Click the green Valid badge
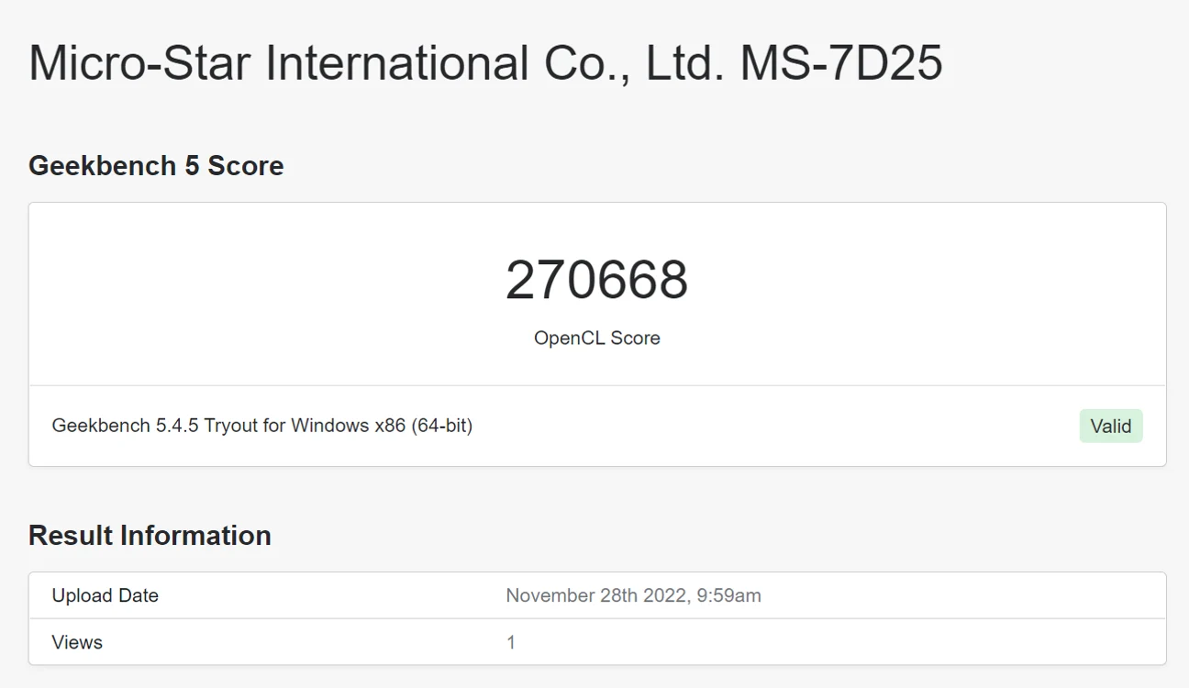Screen dimensions: 1189x688 click(x=1110, y=426)
